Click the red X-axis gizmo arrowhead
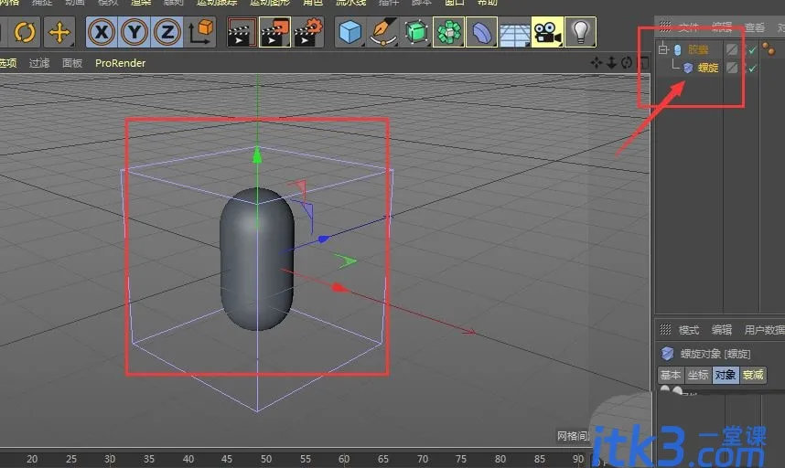The height and width of the screenshot is (468, 785). [x=339, y=288]
